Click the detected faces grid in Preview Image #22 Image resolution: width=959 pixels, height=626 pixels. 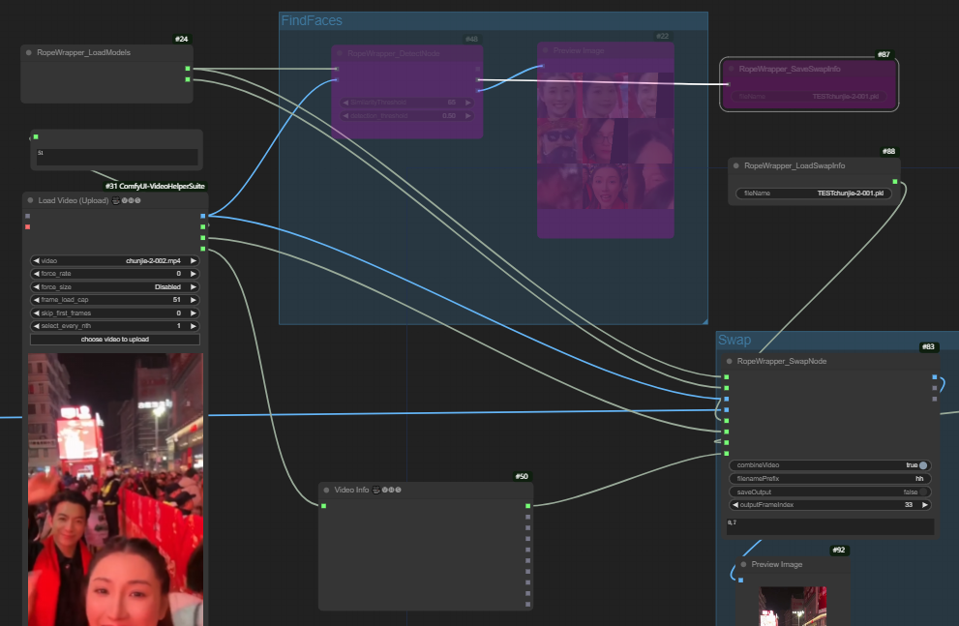click(x=606, y=141)
